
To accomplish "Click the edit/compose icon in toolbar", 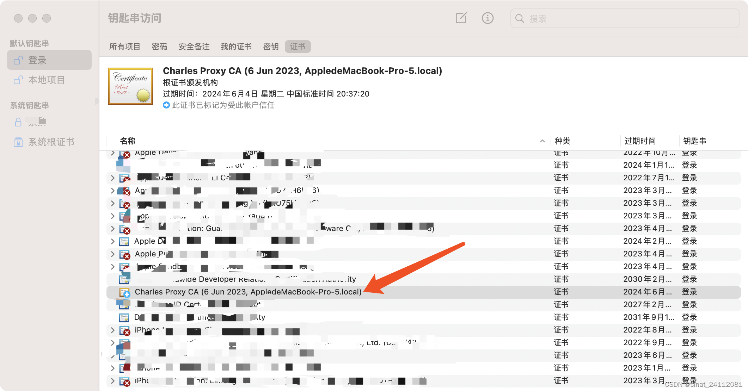I will coord(461,19).
